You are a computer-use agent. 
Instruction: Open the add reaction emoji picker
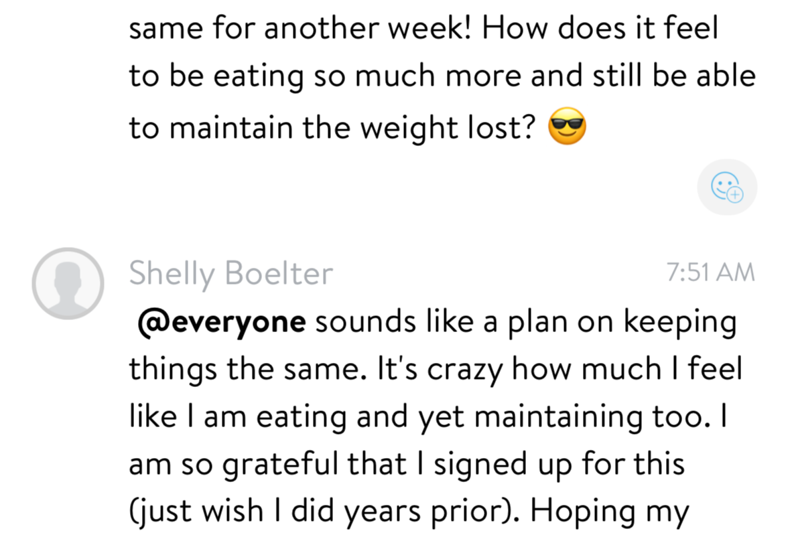(726, 187)
